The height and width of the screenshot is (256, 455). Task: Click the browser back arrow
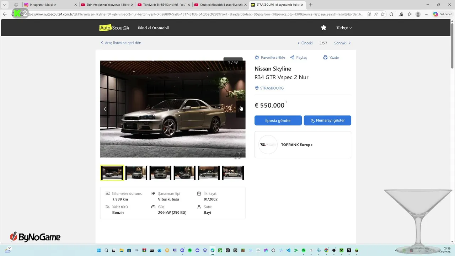coord(5,14)
